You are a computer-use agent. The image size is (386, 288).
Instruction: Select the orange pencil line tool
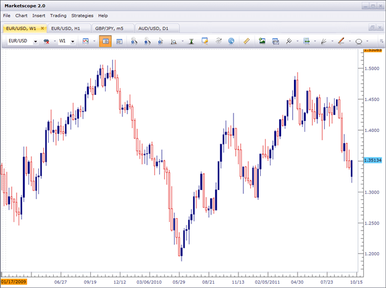tap(341, 41)
